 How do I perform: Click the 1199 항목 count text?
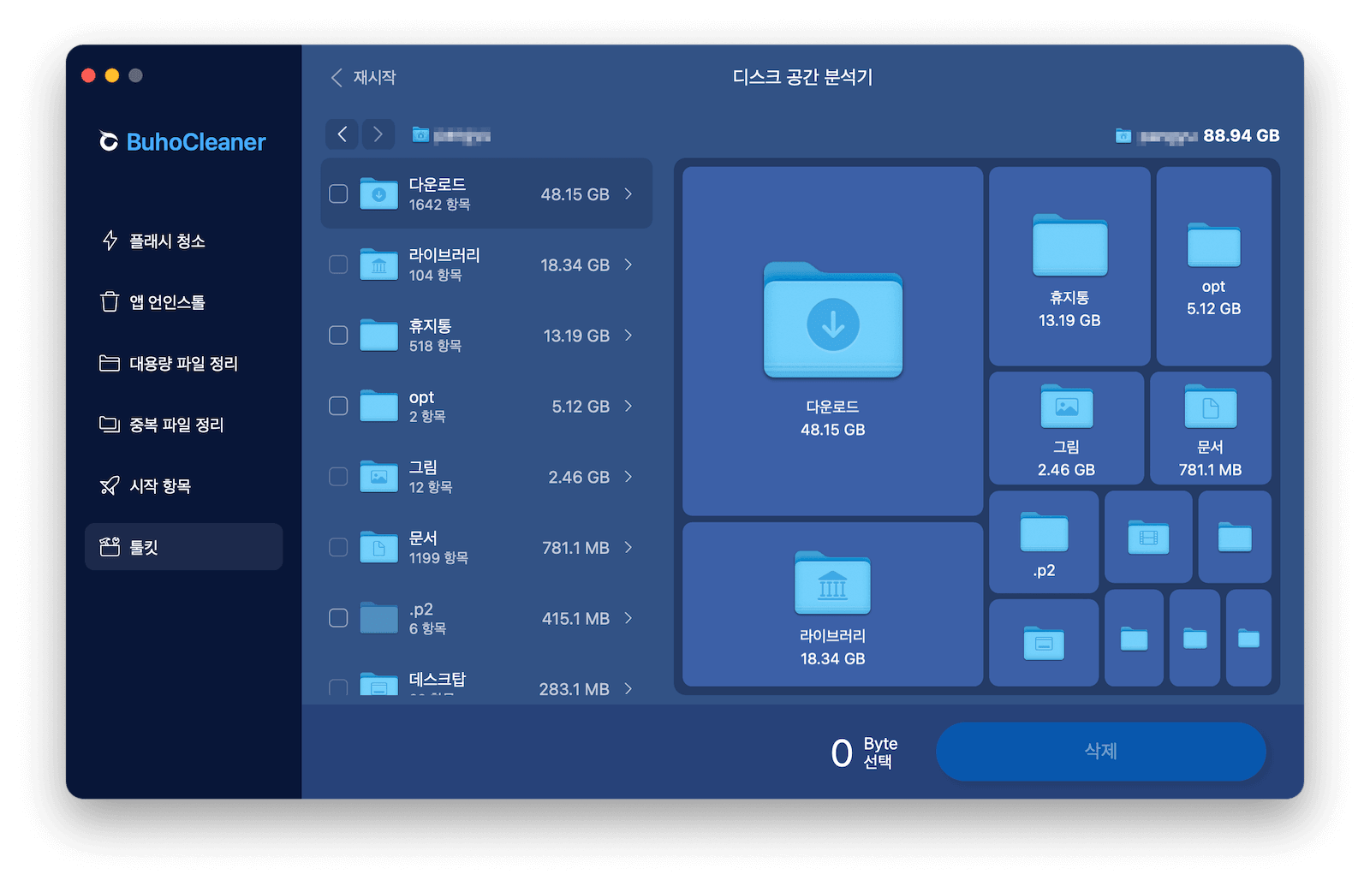[438, 558]
